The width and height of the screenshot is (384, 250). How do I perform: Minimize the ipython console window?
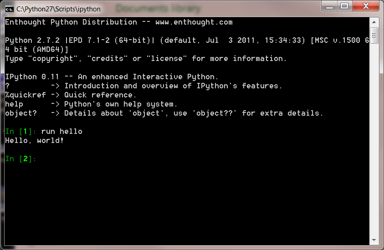329,6
